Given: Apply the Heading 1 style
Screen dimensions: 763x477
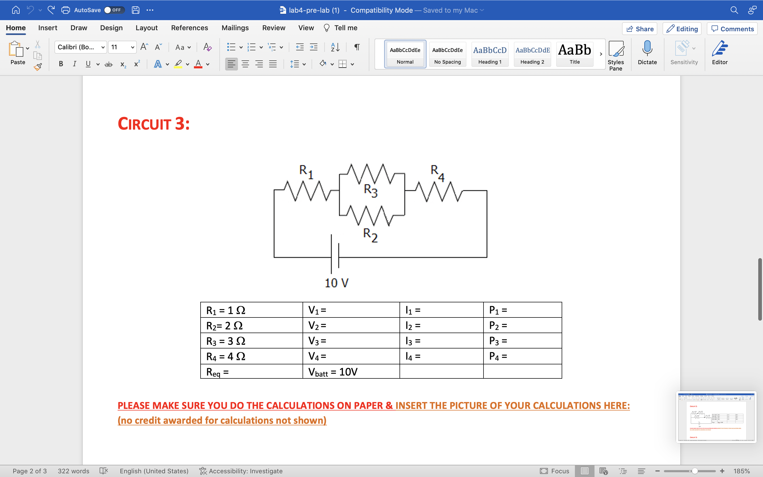Looking at the screenshot, I should (x=490, y=54).
